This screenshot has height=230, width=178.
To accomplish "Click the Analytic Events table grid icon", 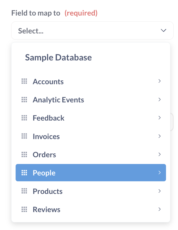I will click(x=24, y=100).
